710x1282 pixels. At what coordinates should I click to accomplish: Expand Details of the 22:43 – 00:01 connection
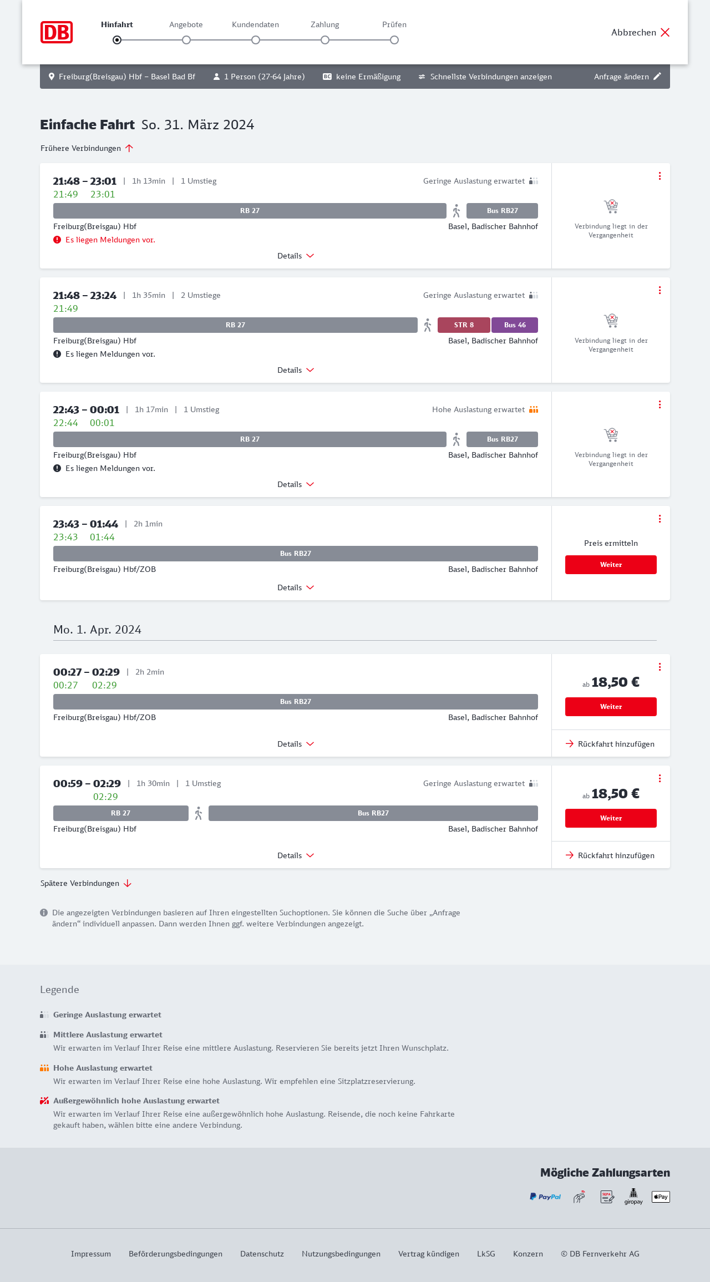coord(296,484)
